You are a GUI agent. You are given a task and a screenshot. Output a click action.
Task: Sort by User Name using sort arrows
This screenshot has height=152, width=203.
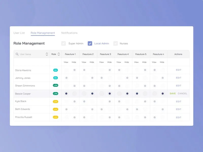47,54
